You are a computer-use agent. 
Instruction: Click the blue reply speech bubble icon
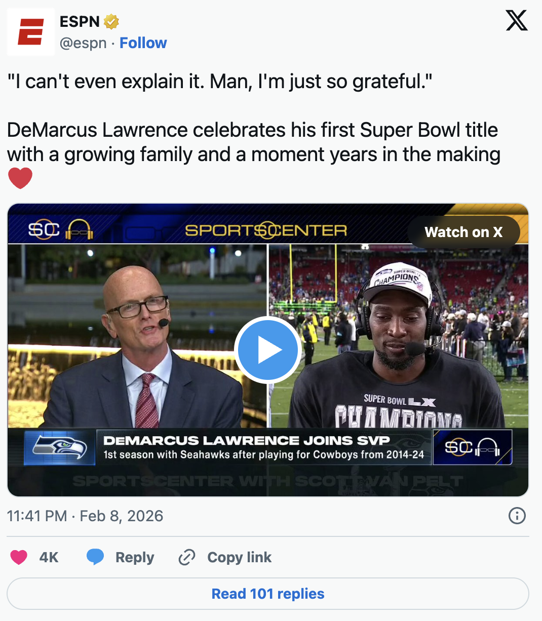coord(95,557)
